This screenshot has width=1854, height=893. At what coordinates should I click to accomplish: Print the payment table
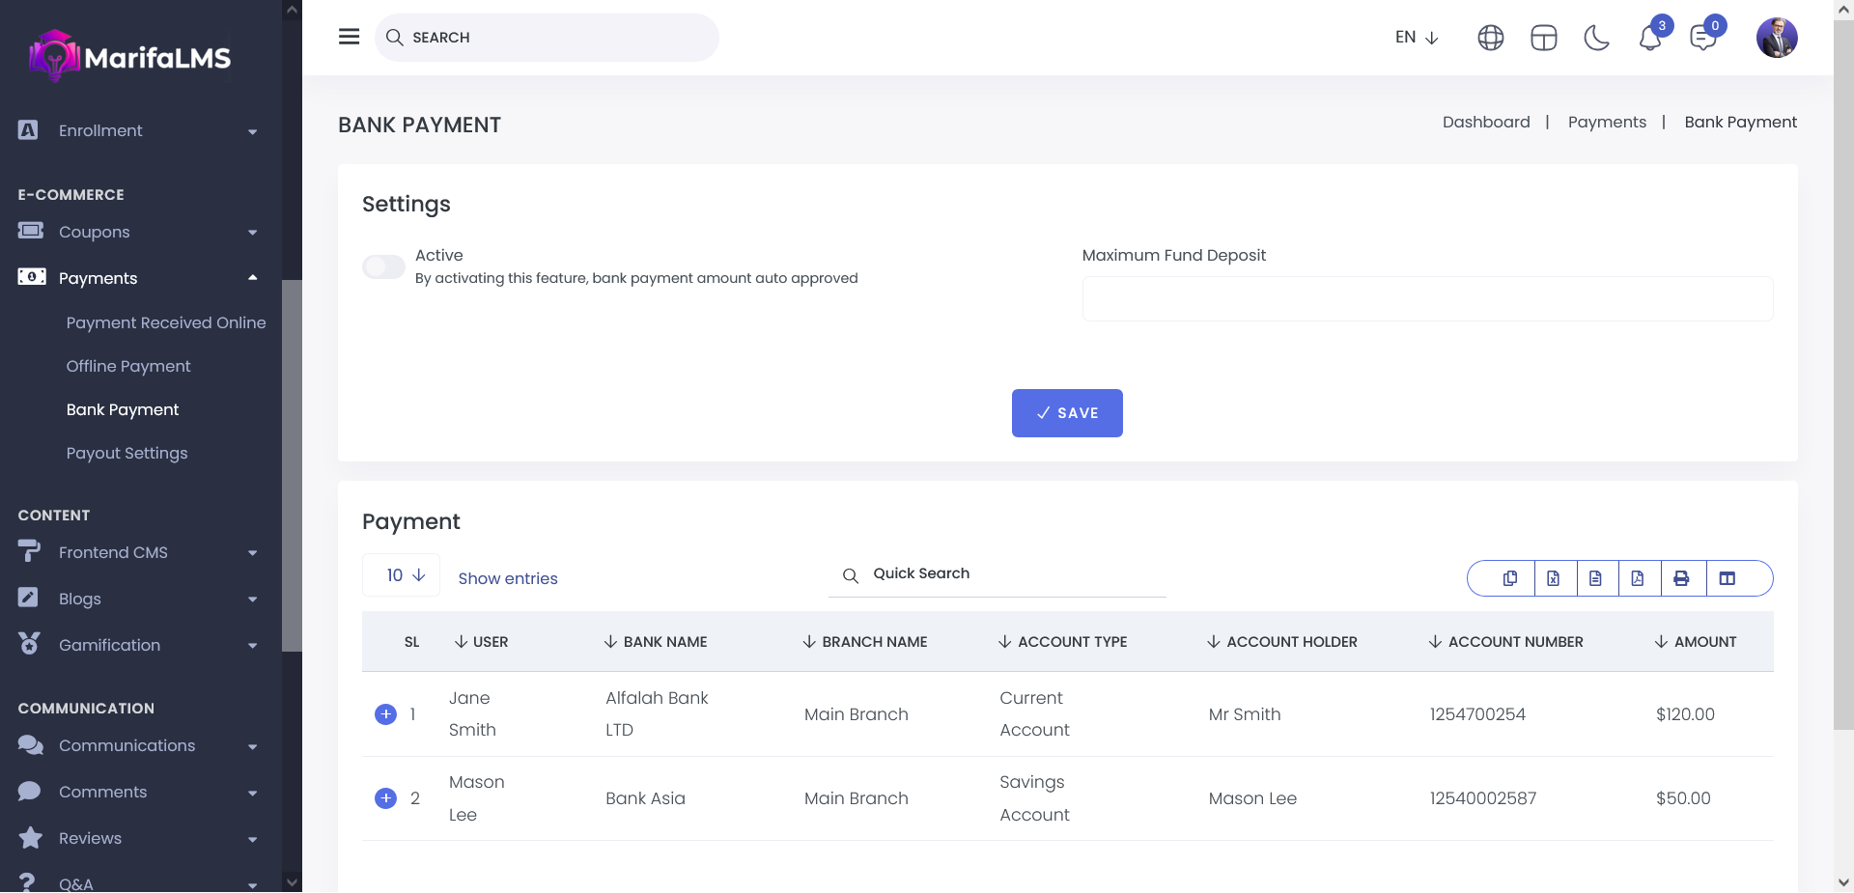point(1681,578)
